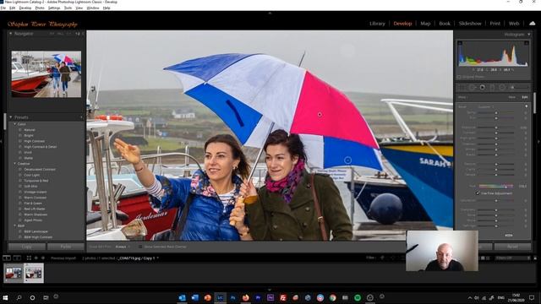Open the Effect Custom preset dropdown
Image resolution: width=541 pixels, height=304 pixels.
coord(486,107)
